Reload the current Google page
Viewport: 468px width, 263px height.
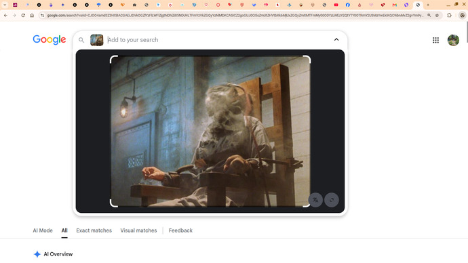tap(23, 16)
